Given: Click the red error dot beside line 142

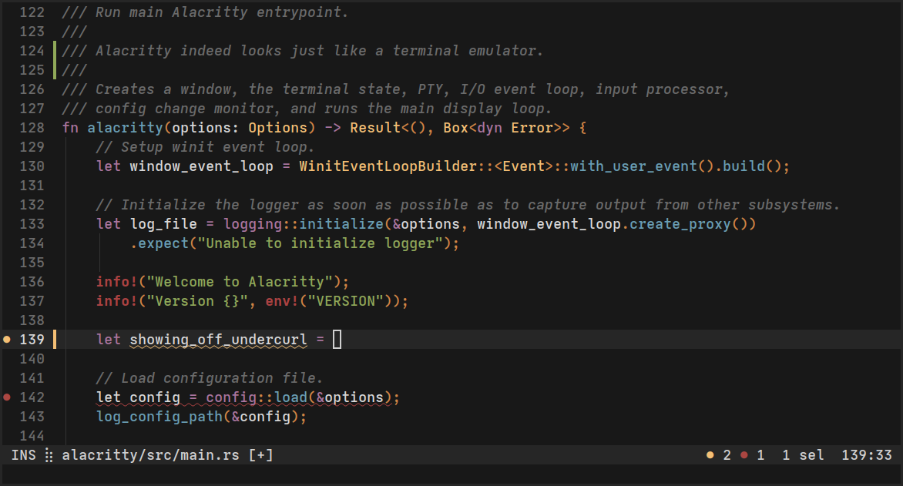Looking at the screenshot, I should click(x=7, y=397).
